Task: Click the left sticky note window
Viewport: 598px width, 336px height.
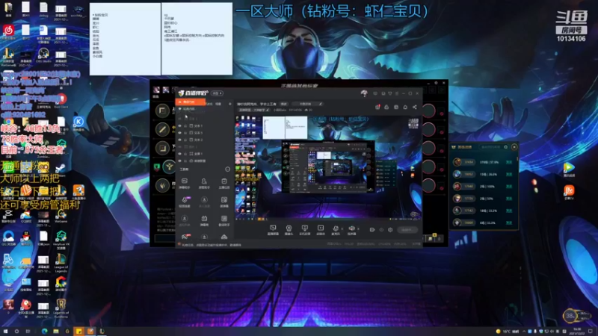Action: point(125,39)
